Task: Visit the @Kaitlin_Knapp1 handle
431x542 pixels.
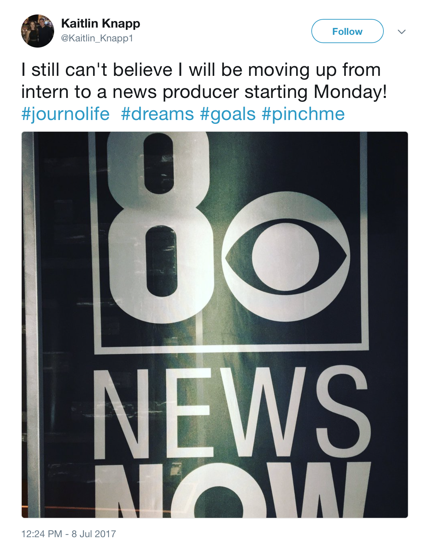Action: 97,38
